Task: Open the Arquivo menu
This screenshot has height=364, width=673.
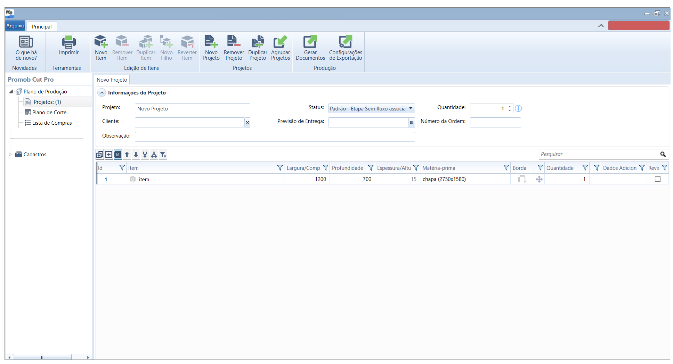Action: coord(15,26)
